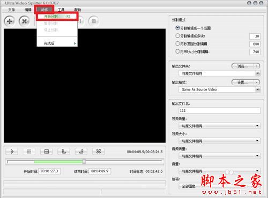Click the 设置... settings button

click(243, 82)
